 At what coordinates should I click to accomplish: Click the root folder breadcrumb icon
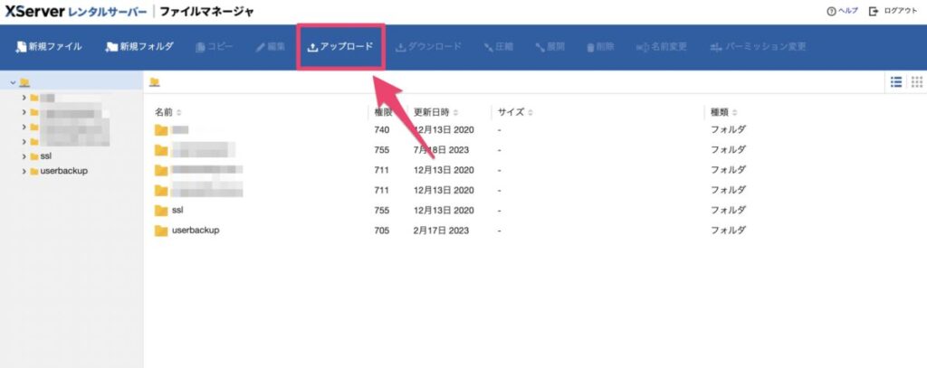(155, 81)
